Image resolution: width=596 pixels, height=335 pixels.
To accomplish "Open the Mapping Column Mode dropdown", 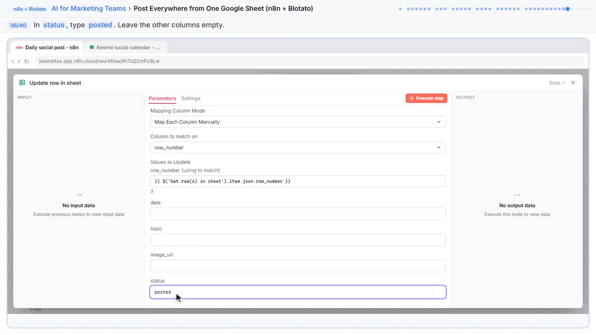I will [298, 122].
